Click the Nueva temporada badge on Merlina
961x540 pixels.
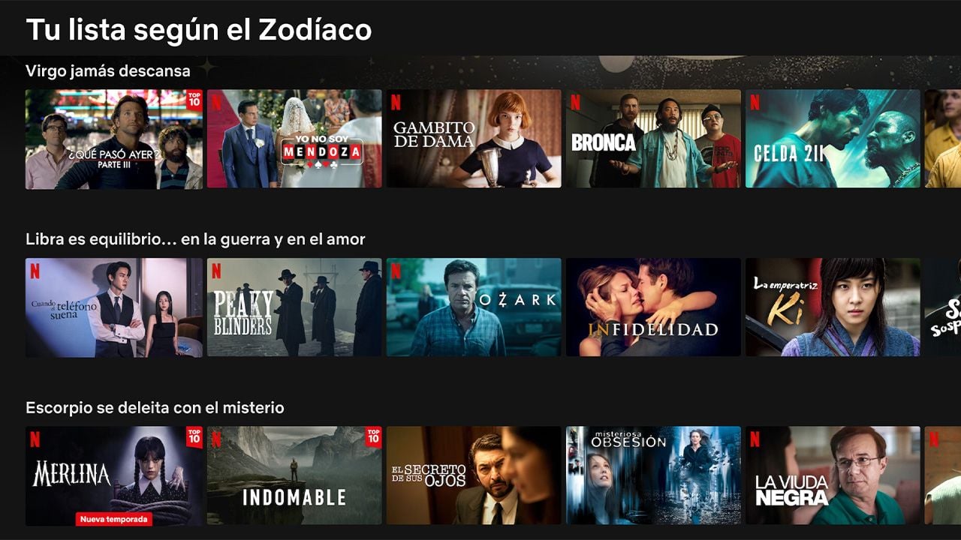[x=113, y=519]
